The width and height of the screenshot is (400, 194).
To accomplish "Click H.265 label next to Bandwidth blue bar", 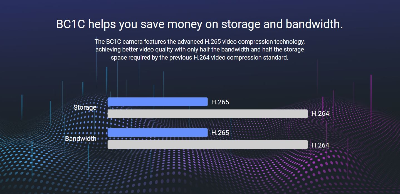I will click(220, 133).
